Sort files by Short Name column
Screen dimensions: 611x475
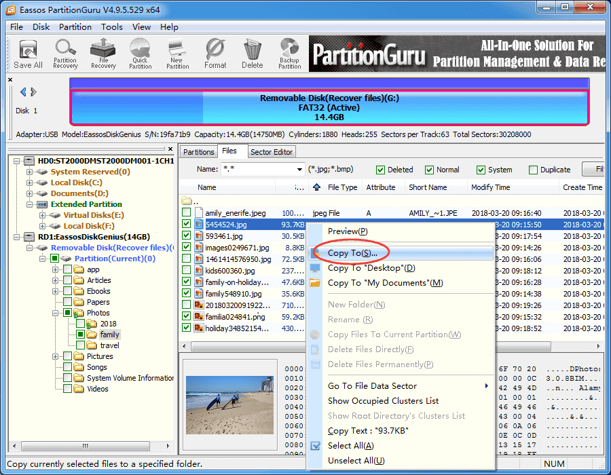[436, 187]
